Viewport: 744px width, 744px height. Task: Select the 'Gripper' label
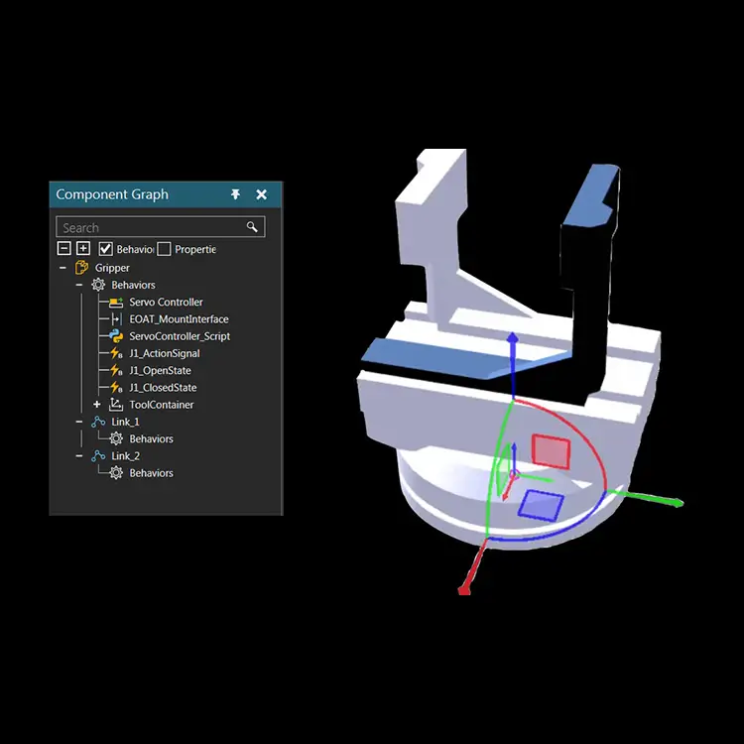point(112,268)
